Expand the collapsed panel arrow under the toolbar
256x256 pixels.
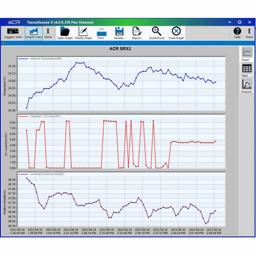click(x=3, y=43)
